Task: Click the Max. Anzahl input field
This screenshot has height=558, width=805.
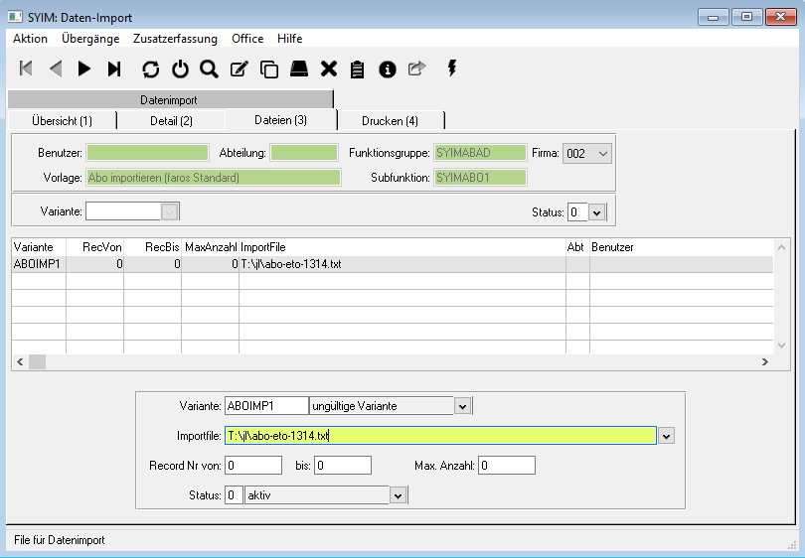Action: pyautogui.click(x=506, y=466)
